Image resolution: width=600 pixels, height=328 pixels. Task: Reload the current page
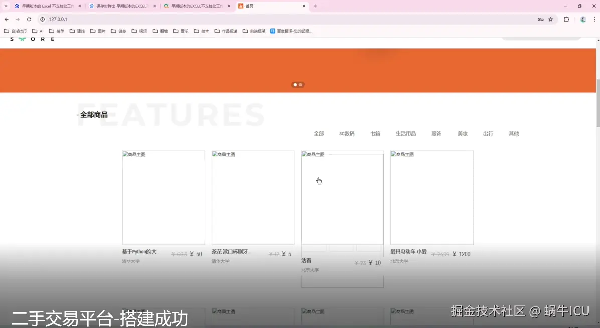click(29, 19)
